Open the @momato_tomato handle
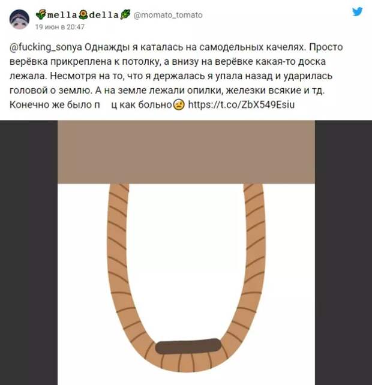Viewport: 372px width, 385px height. pos(168,15)
